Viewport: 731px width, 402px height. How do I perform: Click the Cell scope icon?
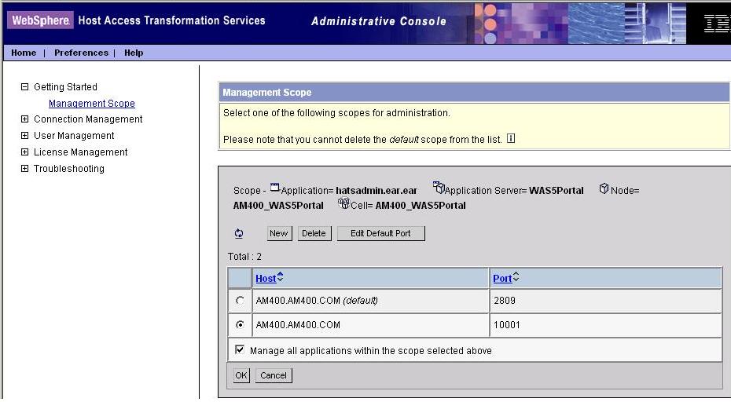[x=343, y=203]
